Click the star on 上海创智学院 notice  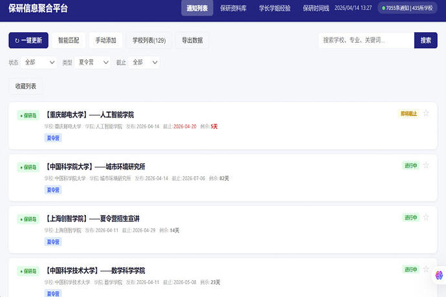click(426, 218)
